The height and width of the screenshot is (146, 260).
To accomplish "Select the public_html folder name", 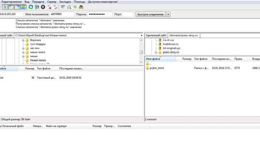I will click(x=157, y=68).
